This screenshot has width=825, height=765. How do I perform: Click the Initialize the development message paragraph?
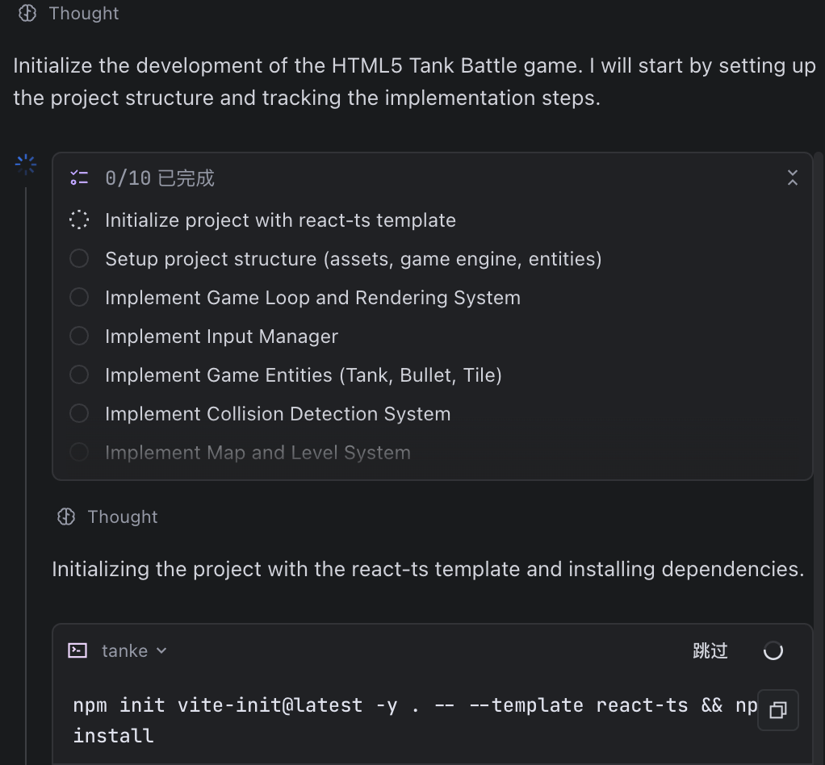(413, 82)
